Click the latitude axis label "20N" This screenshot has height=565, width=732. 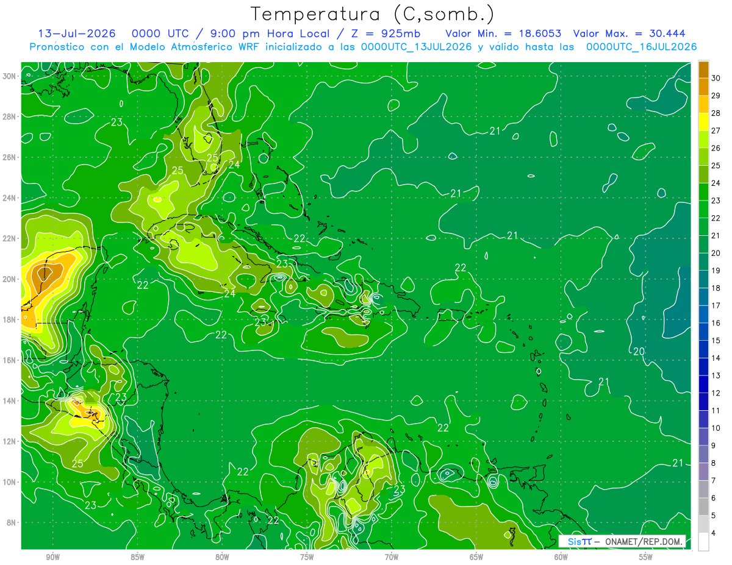pos(10,279)
